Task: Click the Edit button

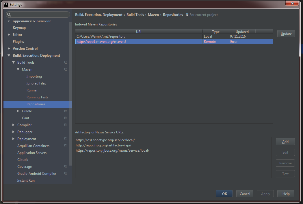Action: (285, 152)
